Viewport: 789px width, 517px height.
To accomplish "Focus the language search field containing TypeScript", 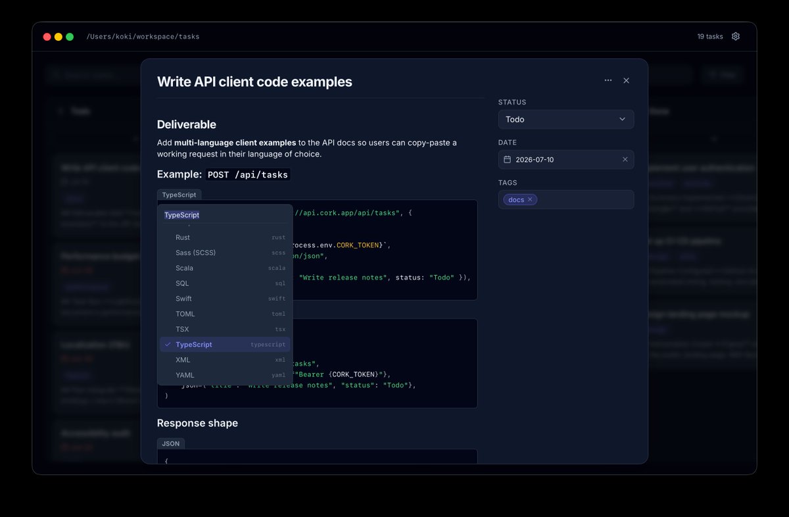I will pos(225,215).
